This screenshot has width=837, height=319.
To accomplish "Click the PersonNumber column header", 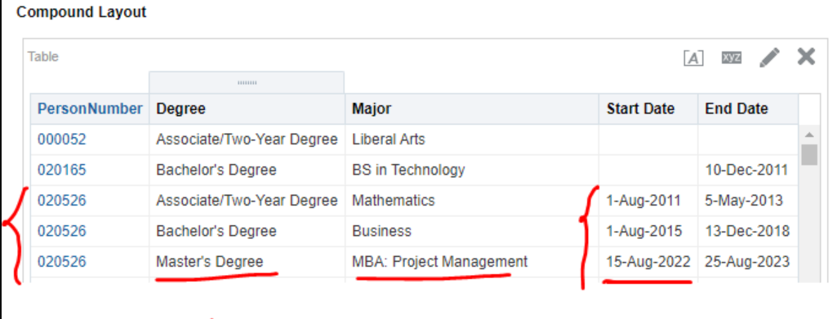I will pos(90,109).
